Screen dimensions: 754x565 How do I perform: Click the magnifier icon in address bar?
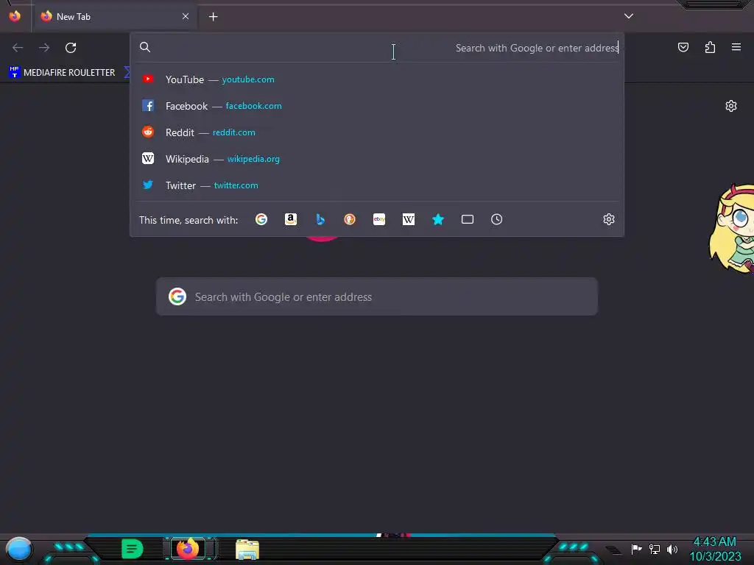click(x=145, y=47)
